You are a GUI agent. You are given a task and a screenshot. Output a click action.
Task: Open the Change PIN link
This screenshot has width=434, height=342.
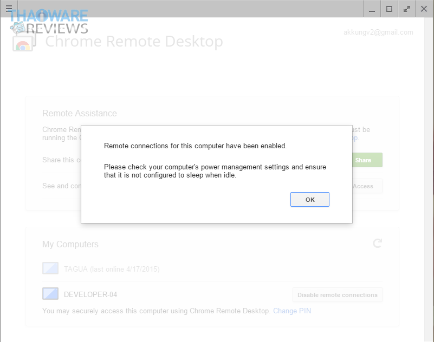tap(292, 311)
